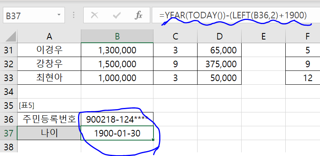Click cell C31 with value 3
Screen dimensions: 320x156
pos(176,50)
